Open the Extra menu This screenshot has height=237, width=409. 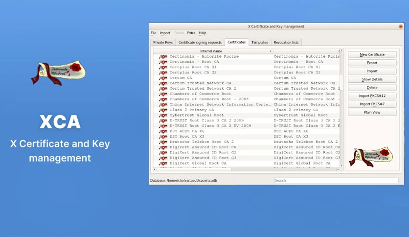tap(191, 33)
